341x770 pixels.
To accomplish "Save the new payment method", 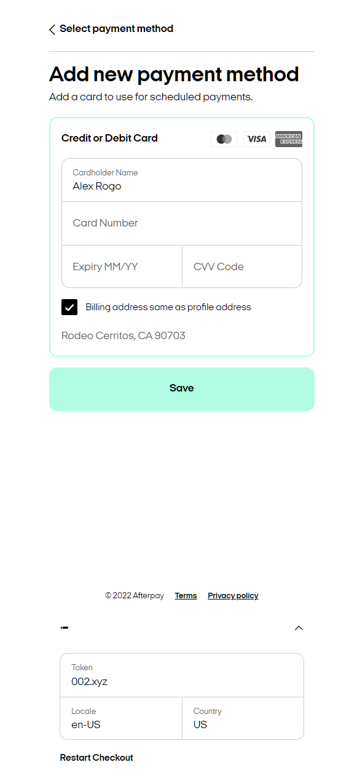I will 182,389.
